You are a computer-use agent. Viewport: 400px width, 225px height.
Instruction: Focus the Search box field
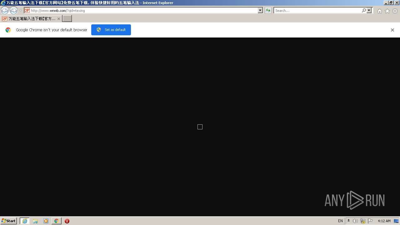(x=317, y=10)
